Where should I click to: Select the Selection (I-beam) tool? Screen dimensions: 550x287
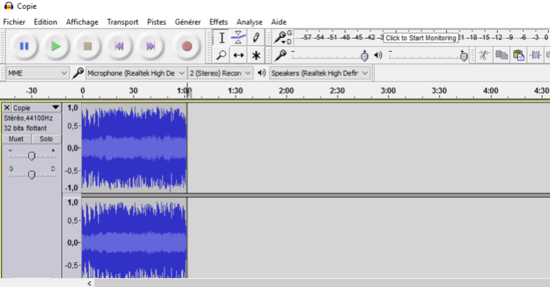221,38
